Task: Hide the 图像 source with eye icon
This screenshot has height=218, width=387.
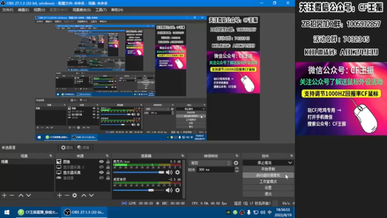Action: 101,162
